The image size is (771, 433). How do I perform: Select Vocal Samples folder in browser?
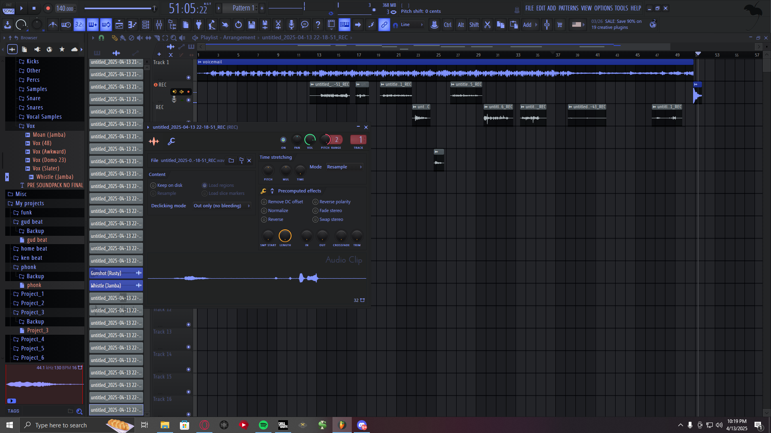44,117
